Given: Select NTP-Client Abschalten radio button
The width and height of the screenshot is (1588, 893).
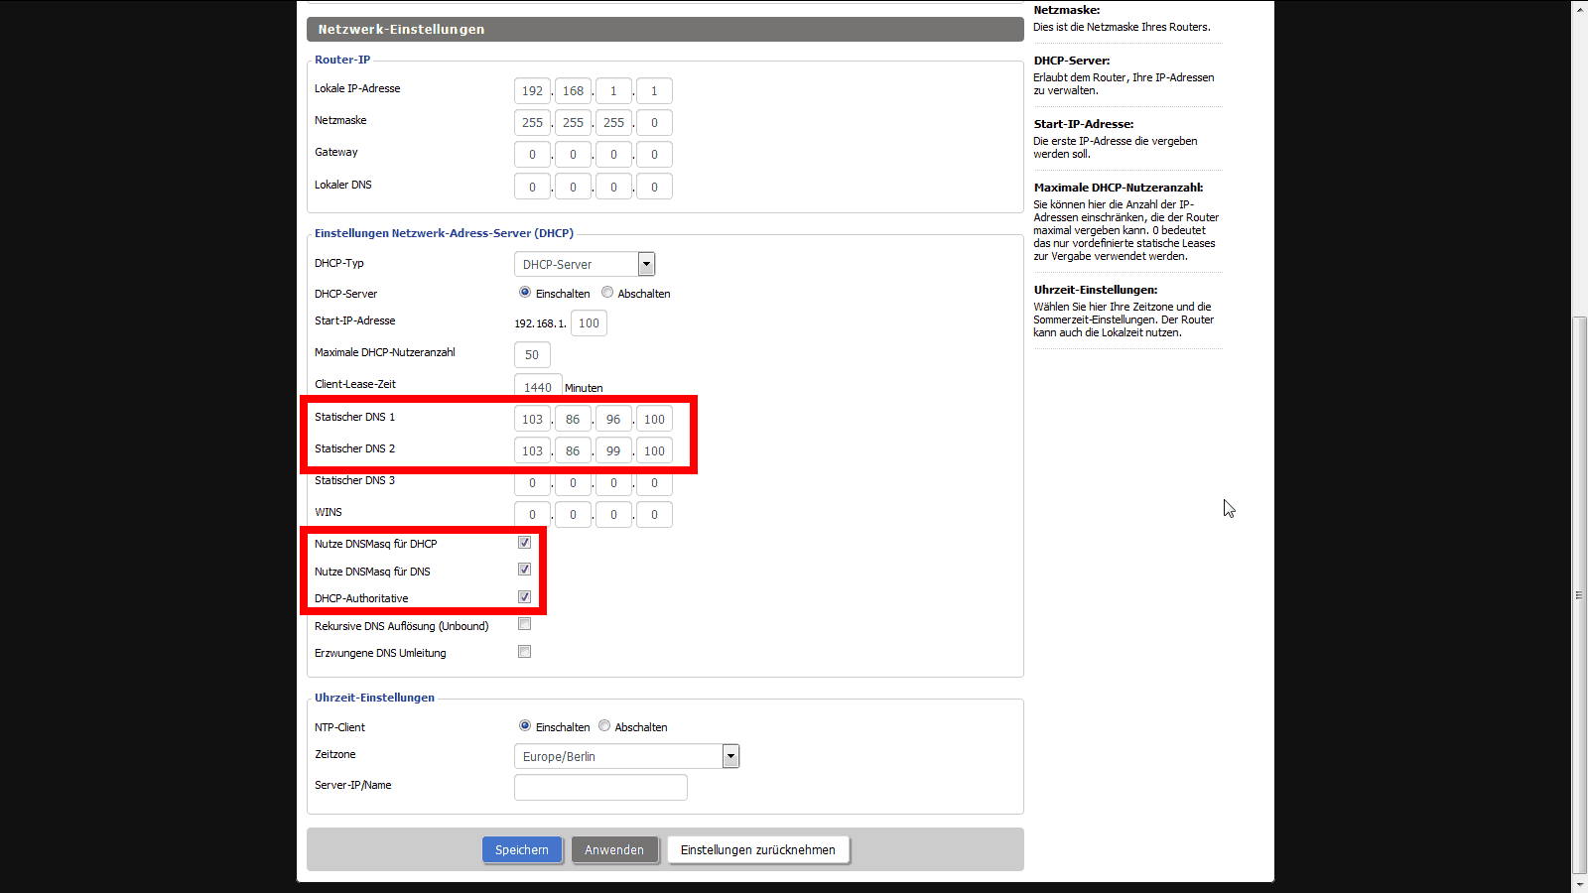Looking at the screenshot, I should click(x=604, y=725).
